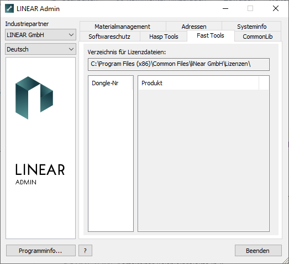Click the LINEAR Admin wrench title icon
This screenshot has height=264, width=289.
9,8
